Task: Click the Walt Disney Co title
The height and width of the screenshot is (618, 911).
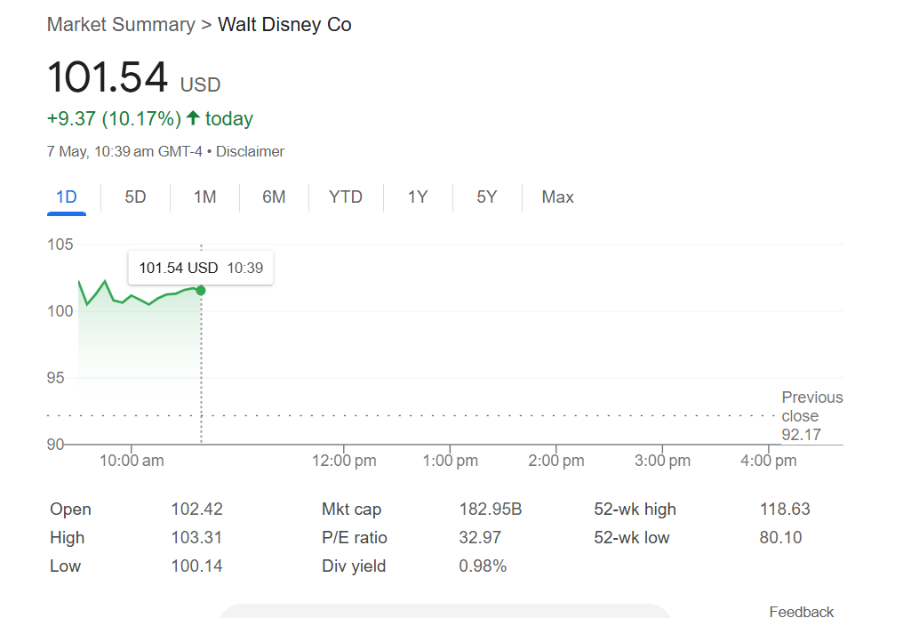Action: point(284,24)
